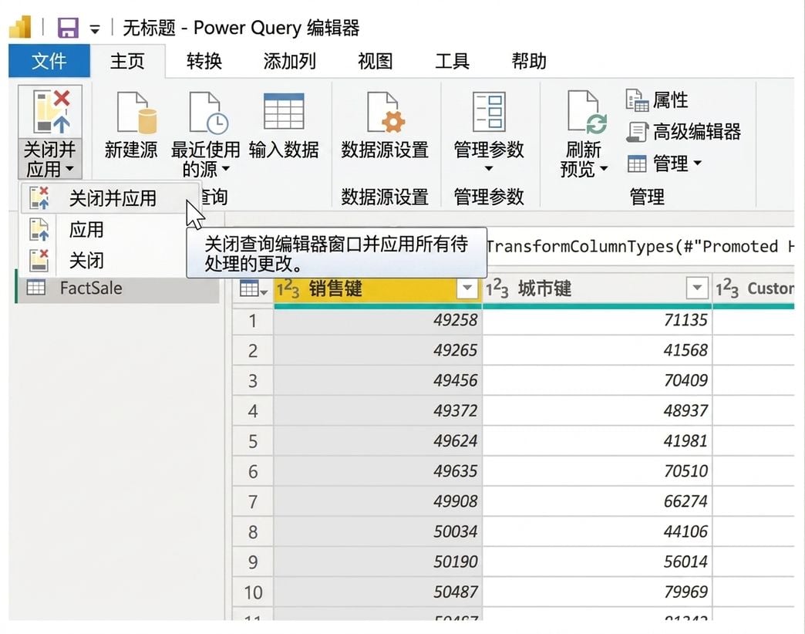Click the Enter Data (输入数据) table icon

coord(284,111)
